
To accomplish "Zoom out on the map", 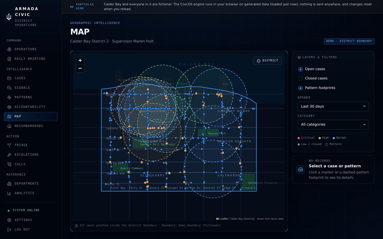I will point(80,68).
